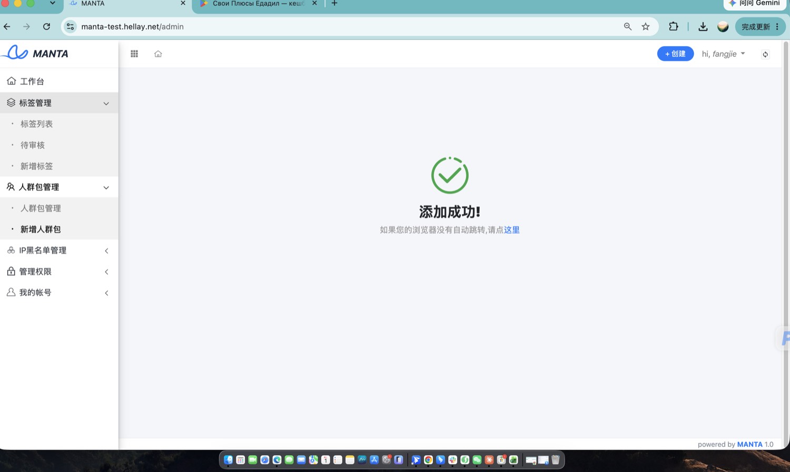The image size is (790, 472).
Task: Open the browser downloads icon
Action: pos(703,26)
